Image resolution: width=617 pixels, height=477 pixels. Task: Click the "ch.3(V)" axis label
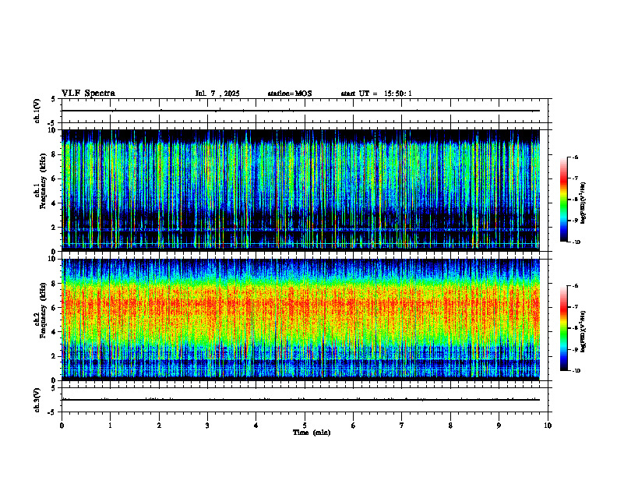[x=37, y=400]
